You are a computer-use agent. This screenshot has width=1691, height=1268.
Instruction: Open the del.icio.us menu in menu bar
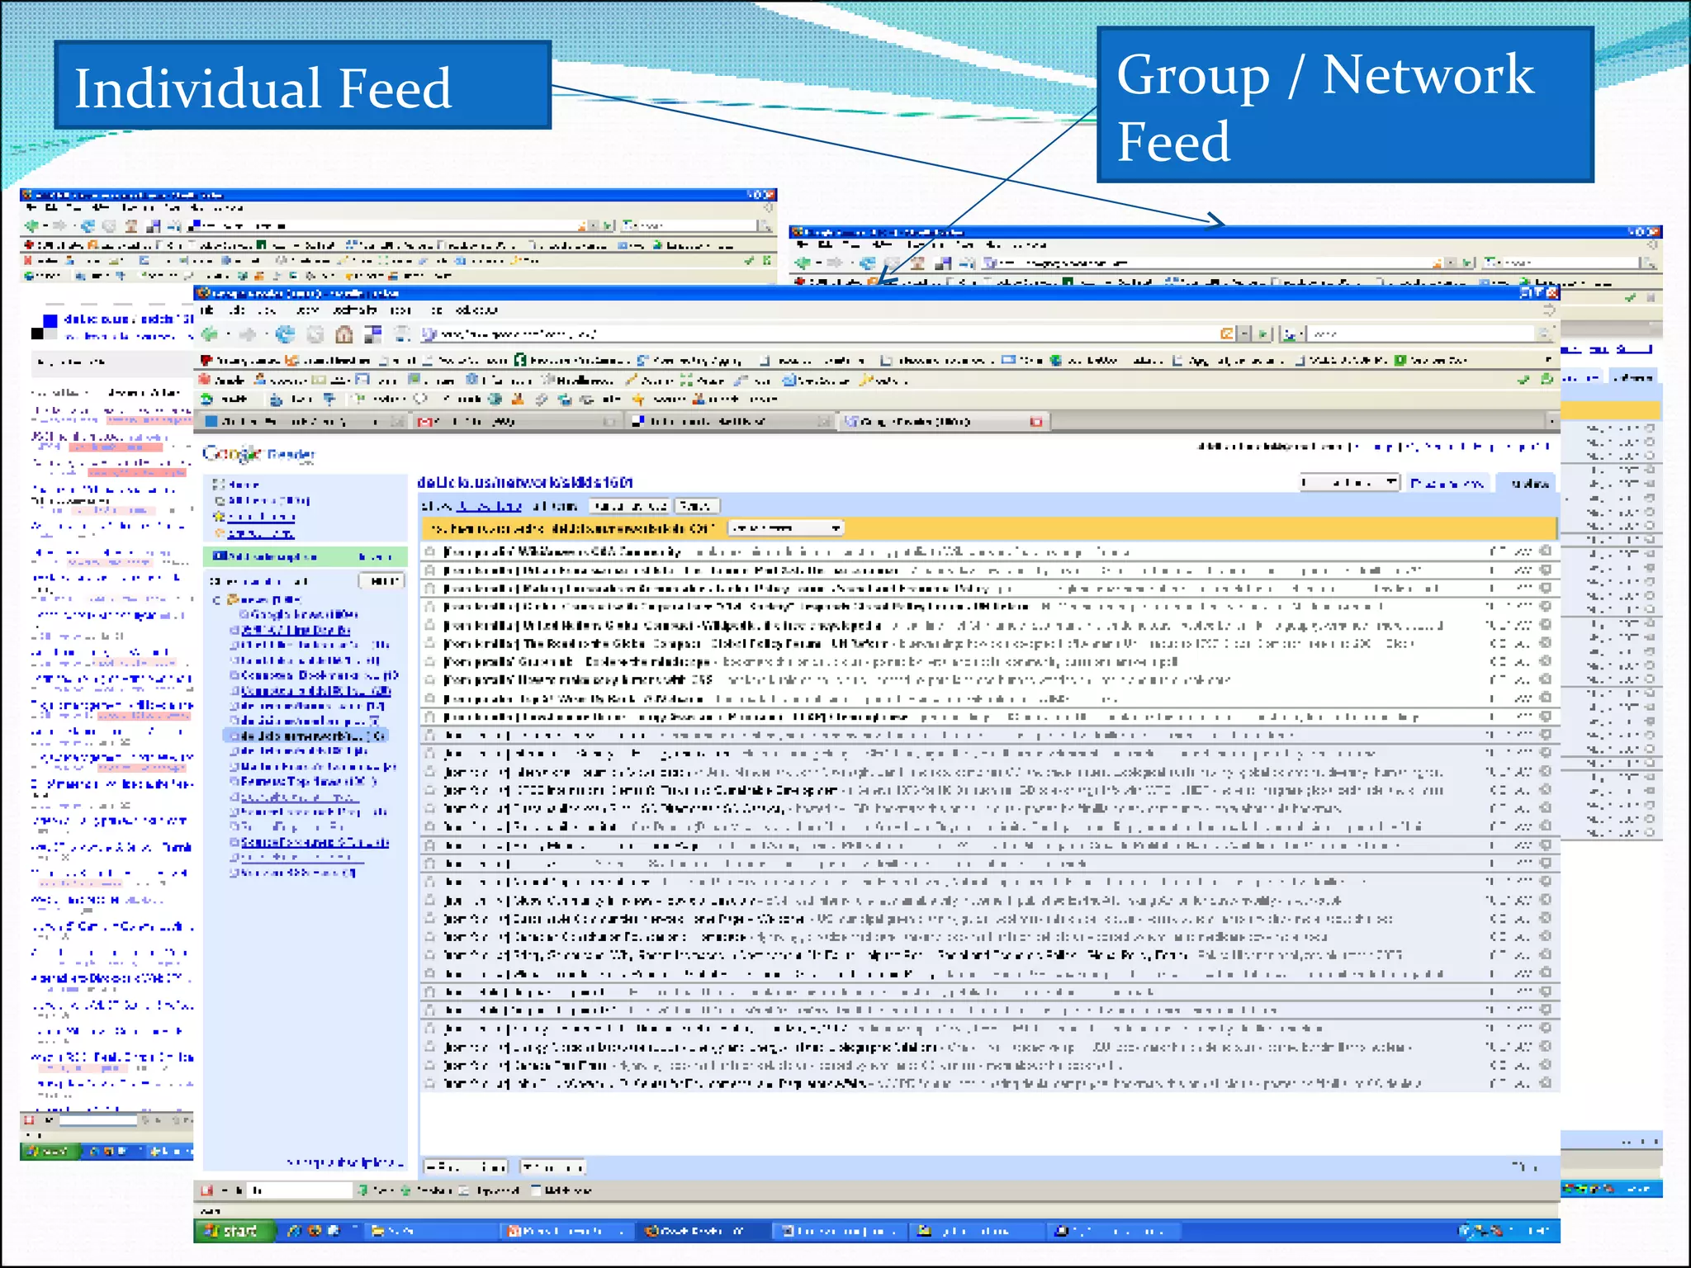[x=476, y=310]
